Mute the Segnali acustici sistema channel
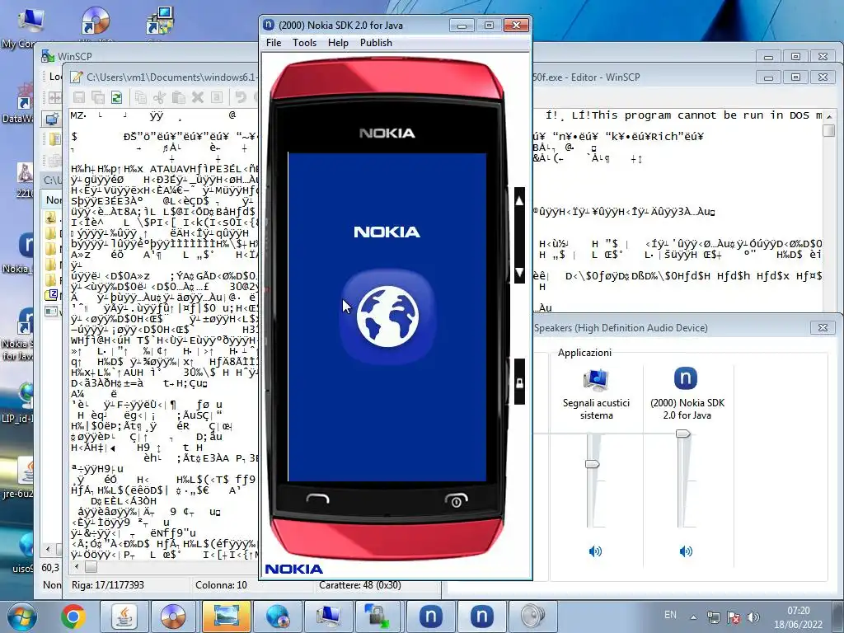The image size is (844, 633). pos(595,551)
